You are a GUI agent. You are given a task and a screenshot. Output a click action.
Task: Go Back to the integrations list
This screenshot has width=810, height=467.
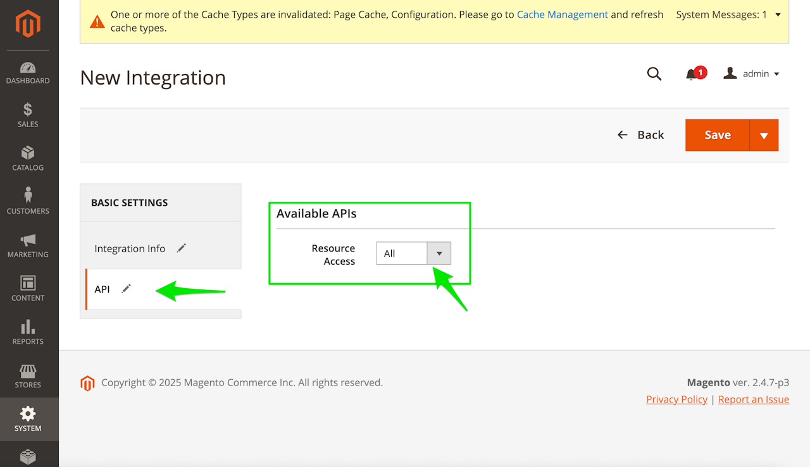[x=641, y=135]
